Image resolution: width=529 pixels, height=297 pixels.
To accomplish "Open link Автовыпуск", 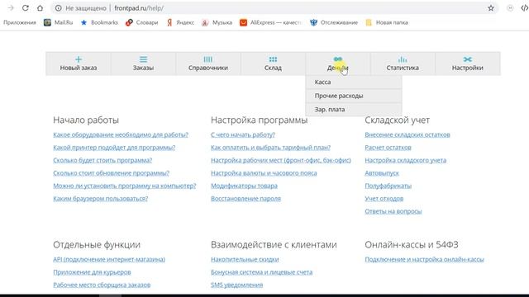I will [382, 173].
